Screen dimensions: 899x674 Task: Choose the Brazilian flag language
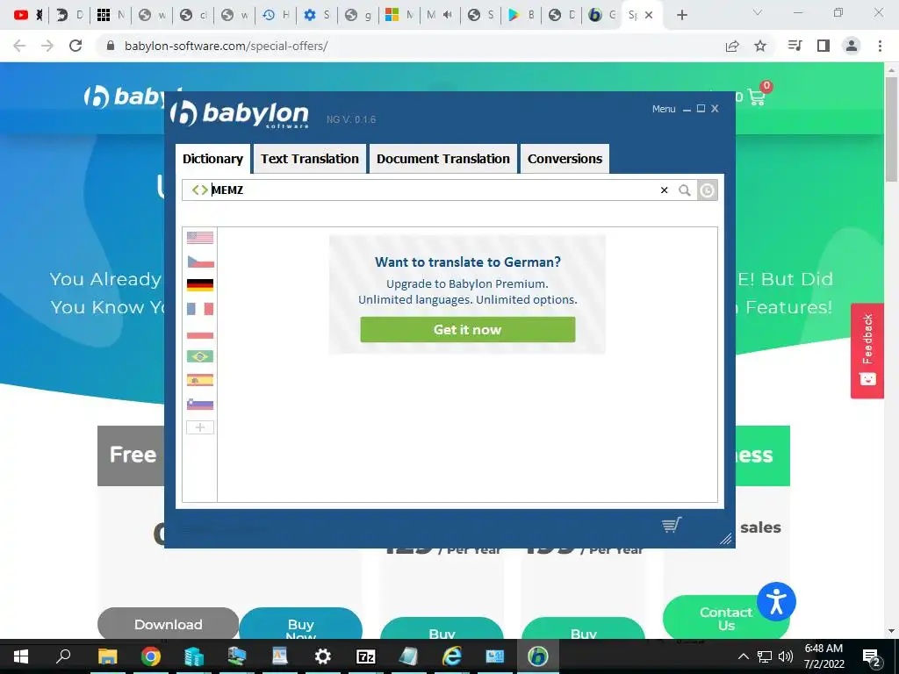point(200,356)
